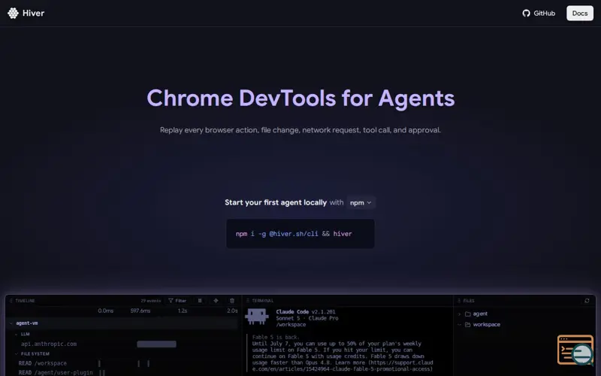Image resolution: width=601 pixels, height=376 pixels.
Task: Click the Sonnet 5 · Claude Pro line
Action: click(307, 318)
